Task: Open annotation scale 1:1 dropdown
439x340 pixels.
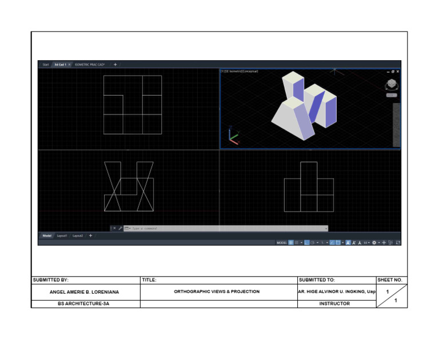Action: (x=367, y=243)
